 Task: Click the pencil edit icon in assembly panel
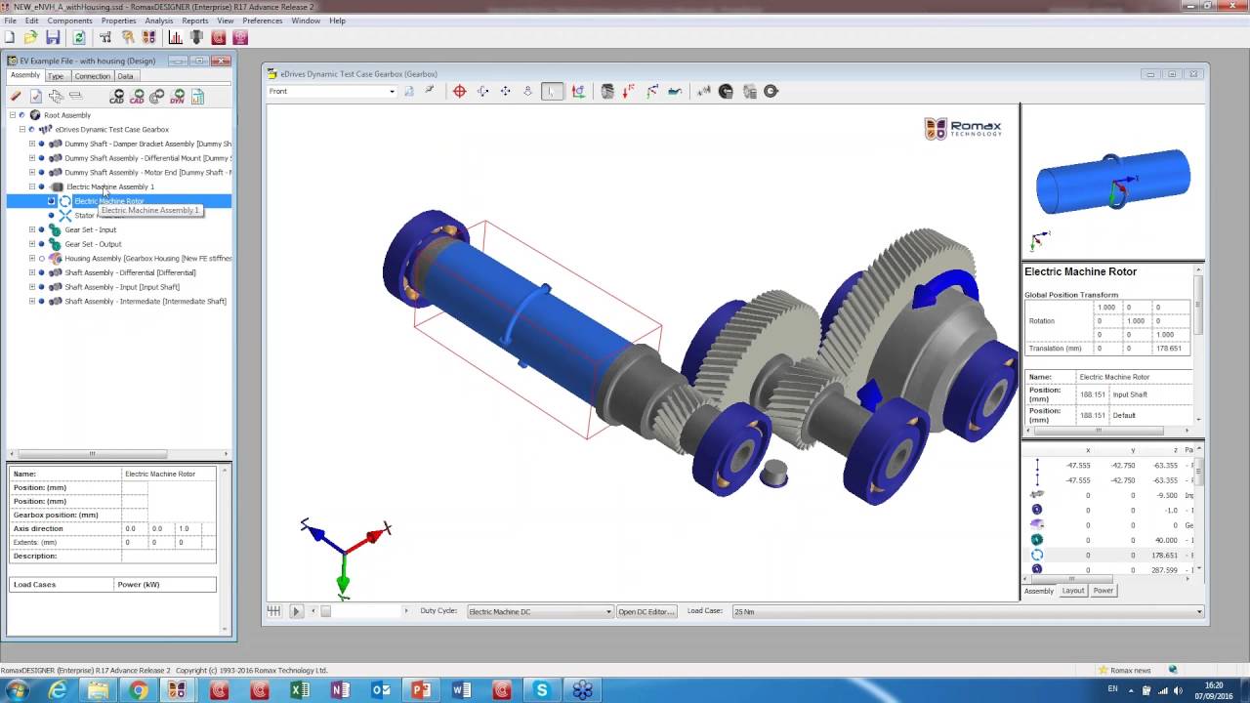click(16, 96)
